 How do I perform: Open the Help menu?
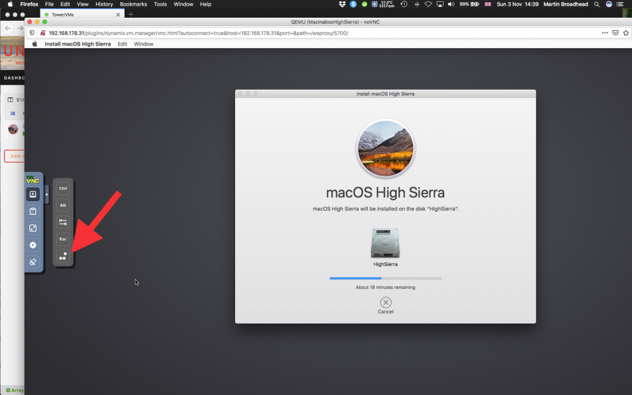[x=205, y=4]
